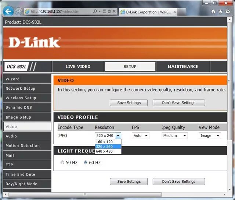The image size is (235, 200).
Task: Choose 640 x 480 resolution option
Action: [108, 151]
